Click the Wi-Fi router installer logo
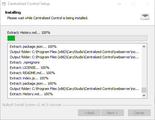The width and height of the screenshot is (155, 120). click(x=145, y=17)
